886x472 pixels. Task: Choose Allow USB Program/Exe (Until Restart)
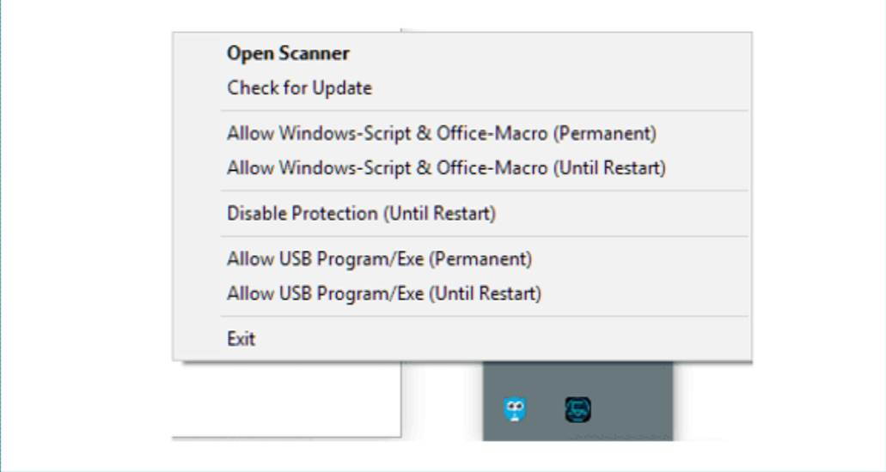pyautogui.click(x=461, y=293)
